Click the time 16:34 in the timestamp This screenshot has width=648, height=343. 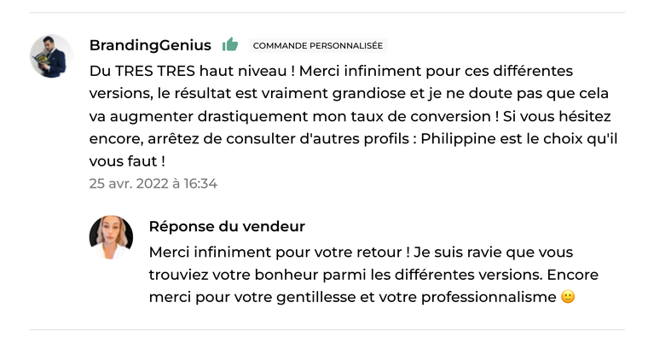200,183
